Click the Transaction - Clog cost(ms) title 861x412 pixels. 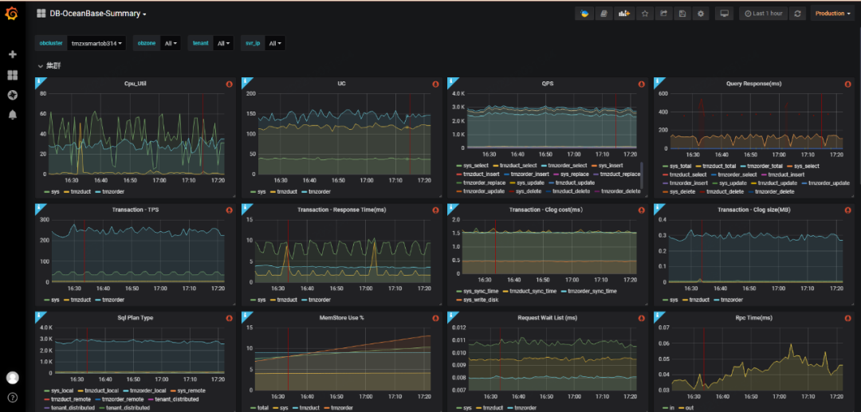tap(547, 210)
